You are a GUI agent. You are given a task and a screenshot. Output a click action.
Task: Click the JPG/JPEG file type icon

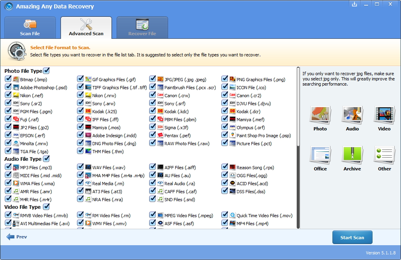[x=160, y=79]
